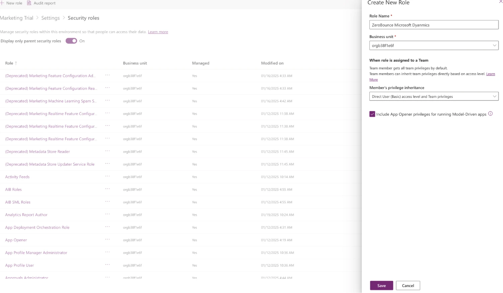
Task: Click the info icon next to App Opener privileges
Action: pos(490,114)
